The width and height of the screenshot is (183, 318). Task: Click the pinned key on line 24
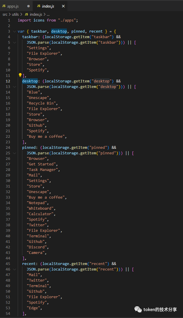(x=29, y=147)
